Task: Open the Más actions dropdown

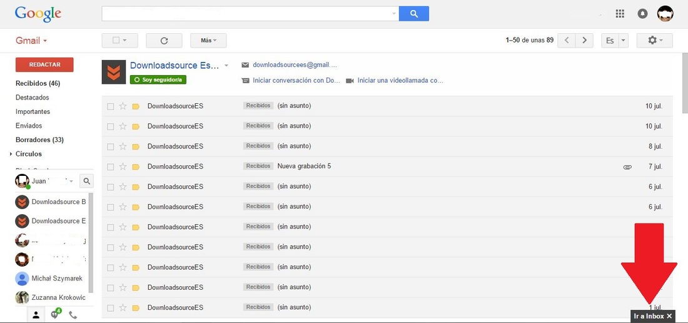Action: tap(208, 40)
